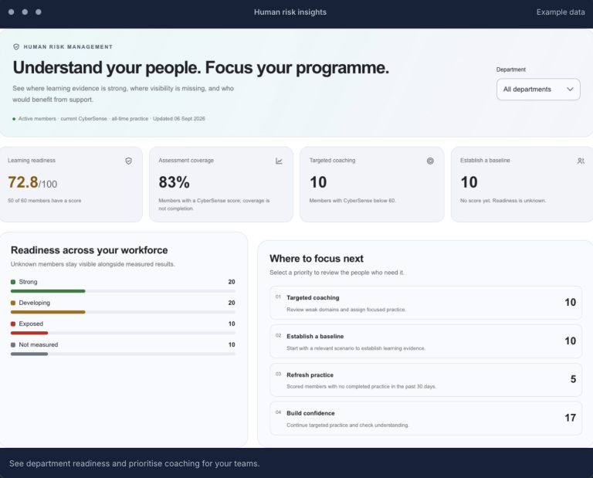593x478 pixels.
Task: Click '50 of 60 members have a score'
Action: click(x=45, y=201)
